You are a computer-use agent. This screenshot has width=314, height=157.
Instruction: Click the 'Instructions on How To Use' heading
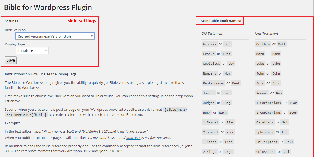(41, 74)
